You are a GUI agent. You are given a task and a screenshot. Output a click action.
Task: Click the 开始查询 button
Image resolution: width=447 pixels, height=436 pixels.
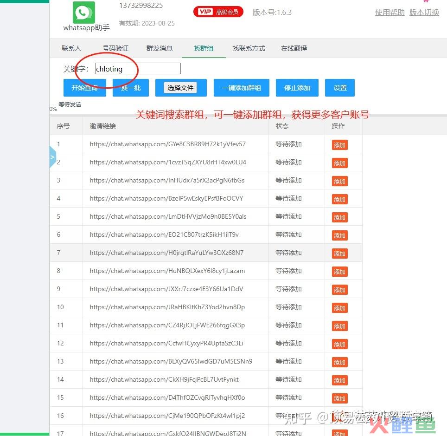click(x=85, y=88)
